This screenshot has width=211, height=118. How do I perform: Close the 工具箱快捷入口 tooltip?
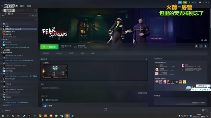(209, 86)
